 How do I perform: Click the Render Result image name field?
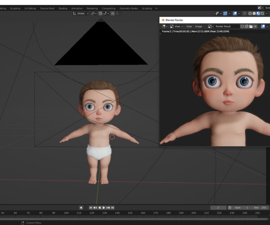pyautogui.click(x=227, y=27)
